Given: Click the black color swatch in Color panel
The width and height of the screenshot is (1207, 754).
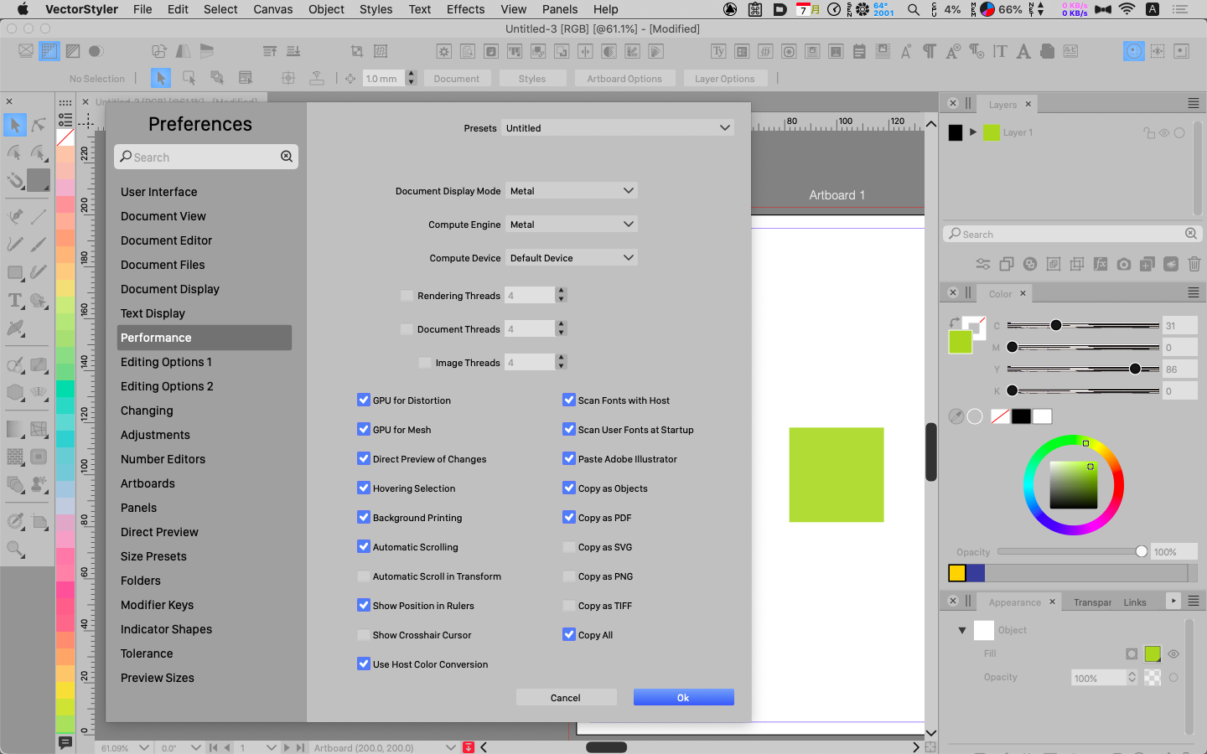Looking at the screenshot, I should [1020, 416].
